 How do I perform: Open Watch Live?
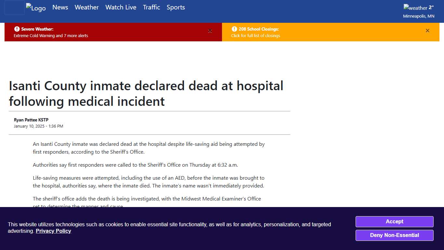(121, 7)
